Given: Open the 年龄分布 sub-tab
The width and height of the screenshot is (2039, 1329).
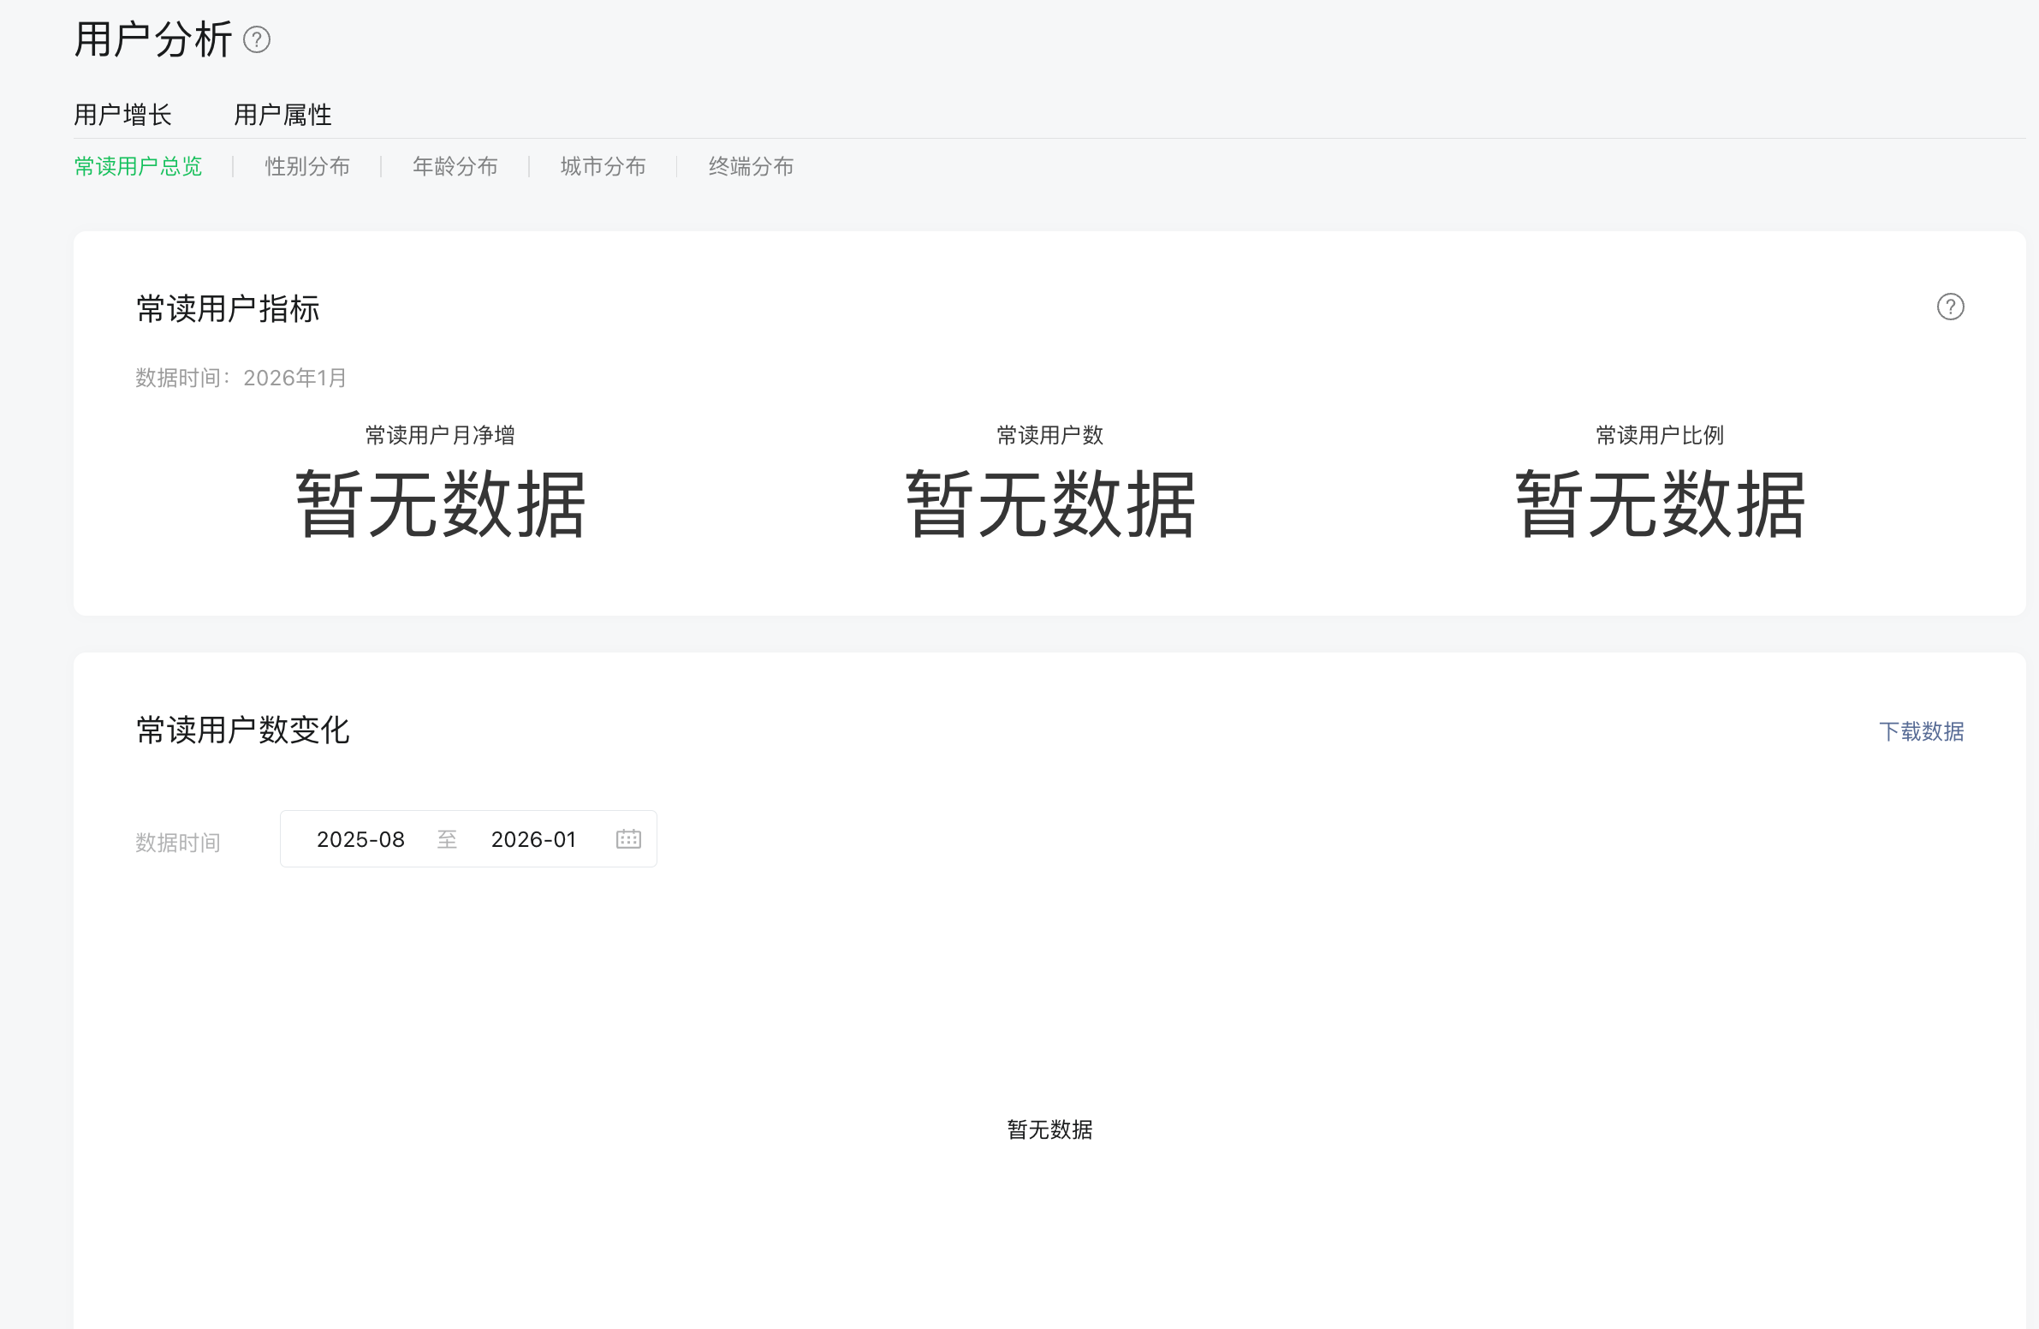Looking at the screenshot, I should click(455, 166).
